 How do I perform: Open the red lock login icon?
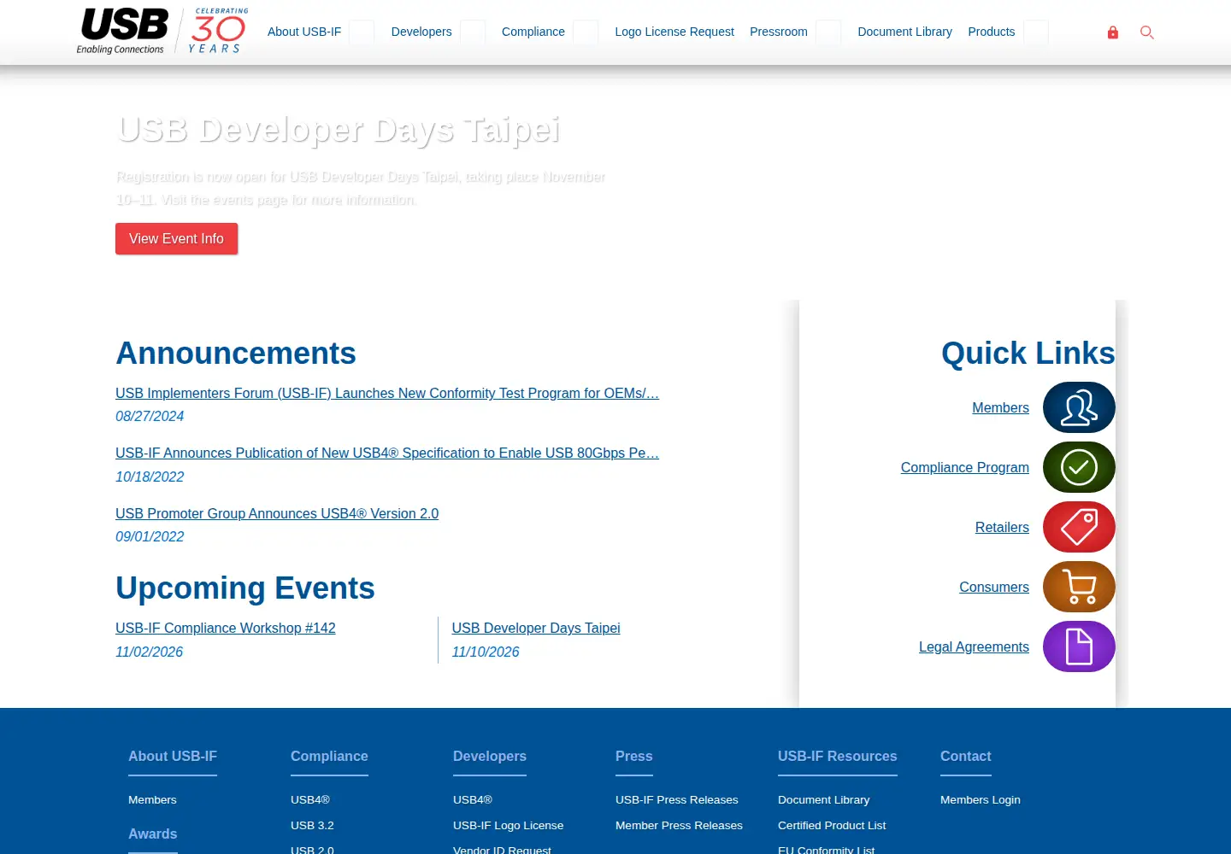(1113, 32)
